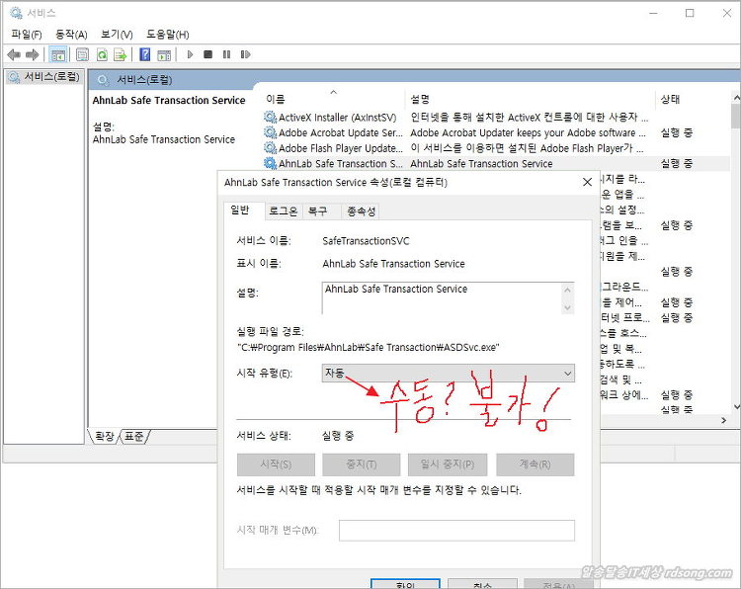Click the Restart Service toolbar icon
The image size is (741, 589).
tap(245, 54)
